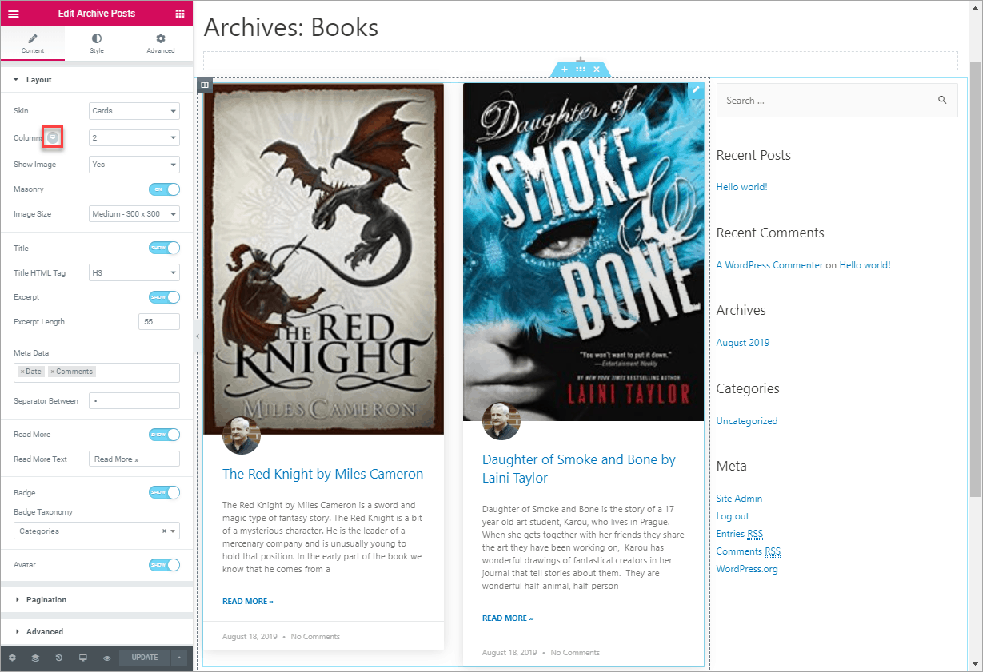Open page settings gear in footer
Screen dimensions: 983x672
coord(12,658)
